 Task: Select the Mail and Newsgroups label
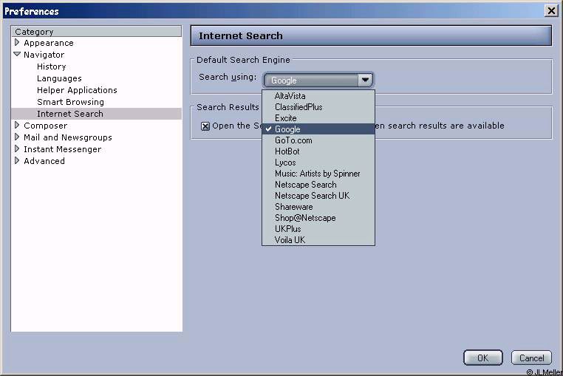click(68, 137)
